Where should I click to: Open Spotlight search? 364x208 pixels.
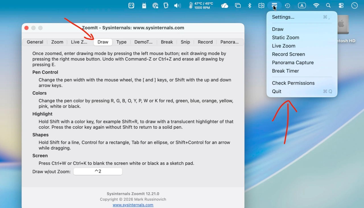pyautogui.click(x=328, y=6)
